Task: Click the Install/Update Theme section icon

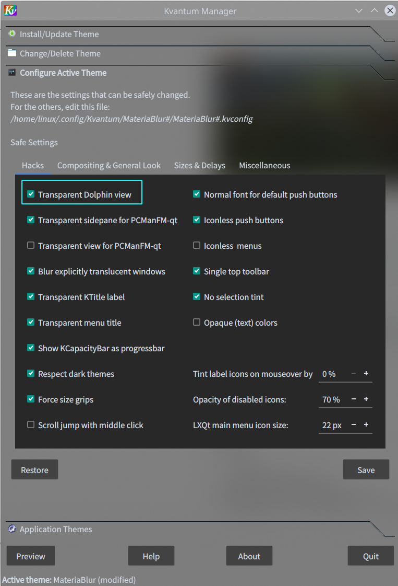Action: pos(12,34)
